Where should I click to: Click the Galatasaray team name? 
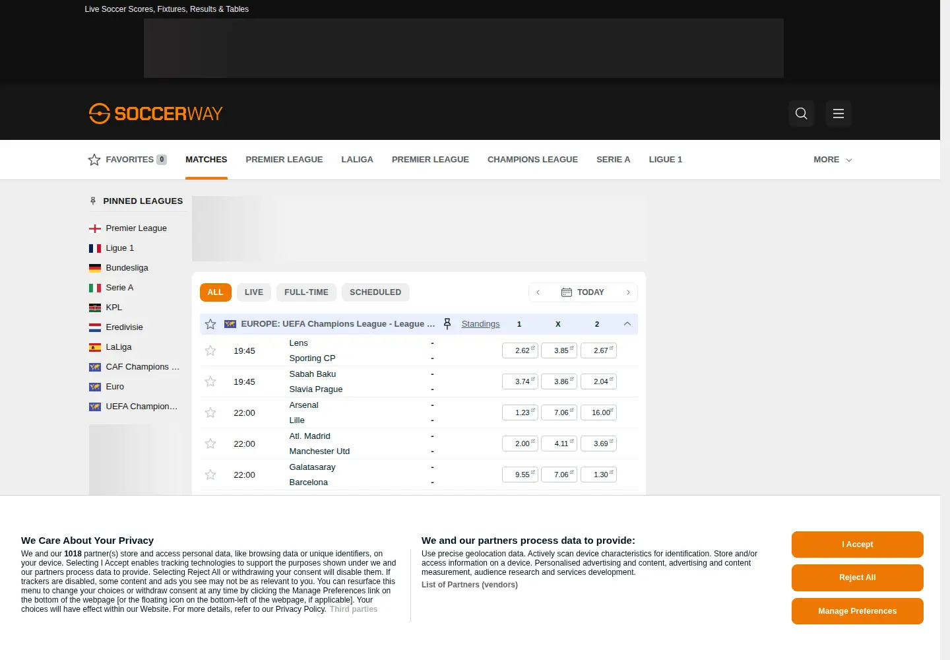[312, 467]
